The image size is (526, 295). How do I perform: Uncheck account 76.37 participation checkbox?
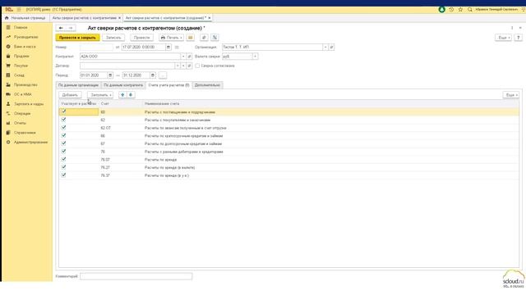tap(64, 175)
